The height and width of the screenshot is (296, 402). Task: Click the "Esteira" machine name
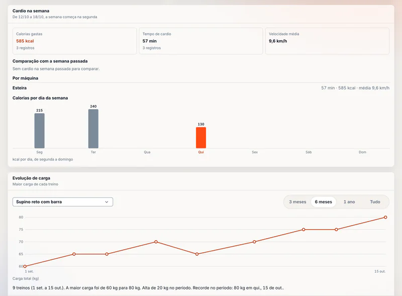click(20, 88)
